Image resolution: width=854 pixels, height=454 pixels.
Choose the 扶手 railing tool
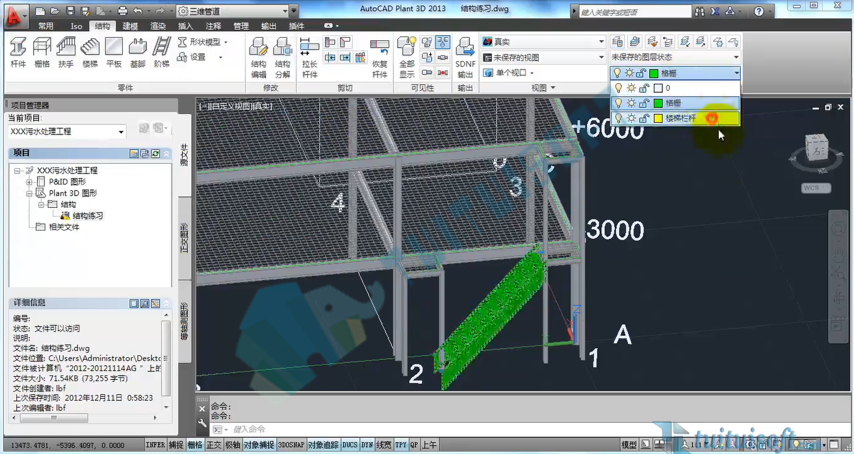[x=66, y=53]
